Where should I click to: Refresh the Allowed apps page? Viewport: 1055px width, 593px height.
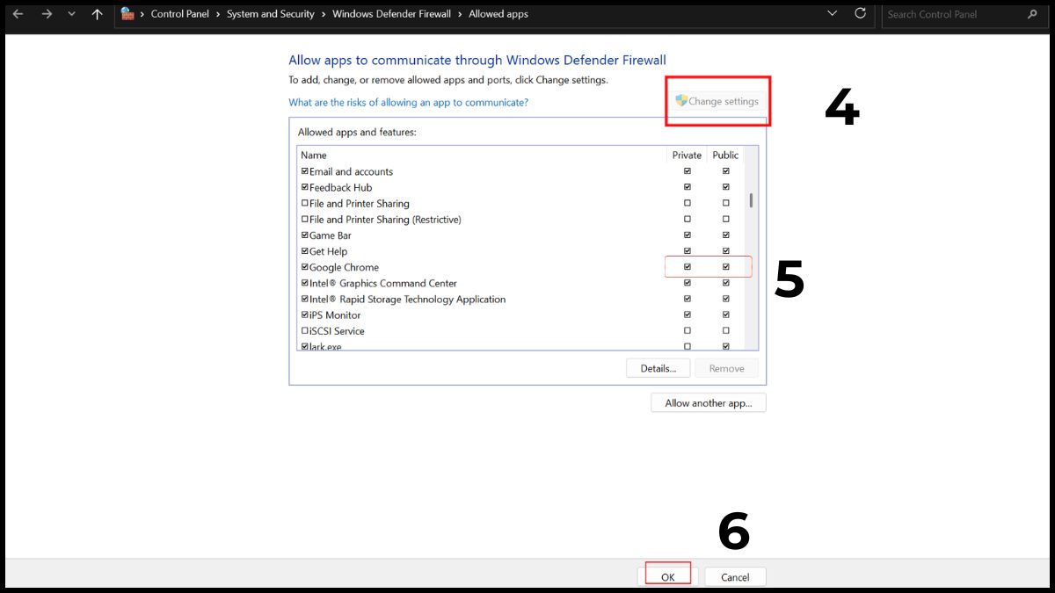click(x=861, y=13)
